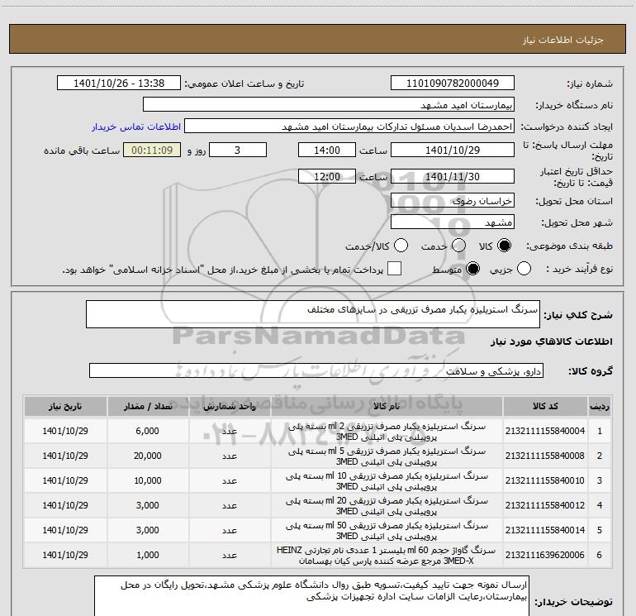This screenshot has width=636, height=616.
Task: Select the کالا/خدمت radio option
Action: coord(401,246)
